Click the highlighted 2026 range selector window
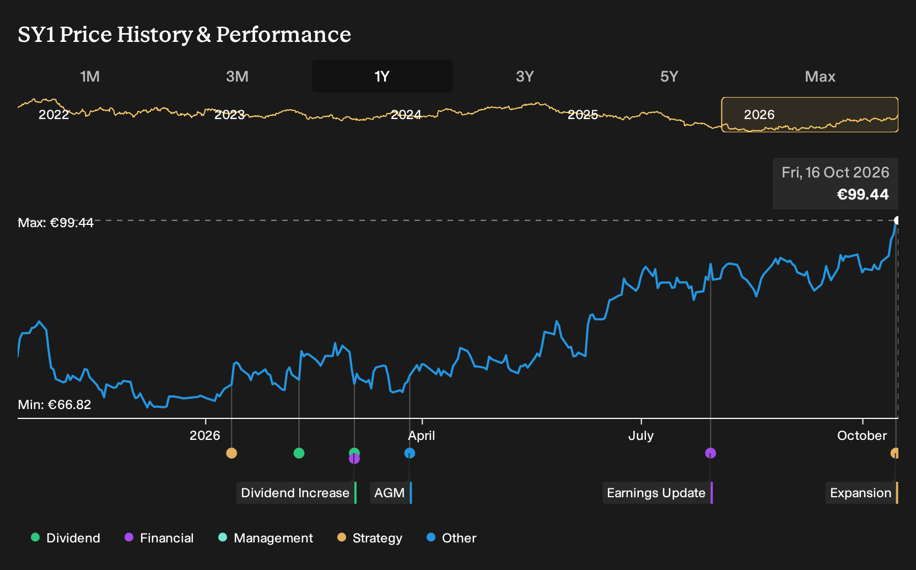This screenshot has width=916, height=570. (810, 115)
